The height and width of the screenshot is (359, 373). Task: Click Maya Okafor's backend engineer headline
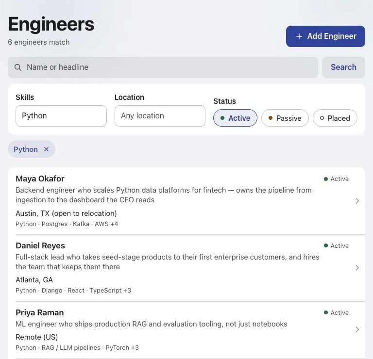click(x=163, y=195)
